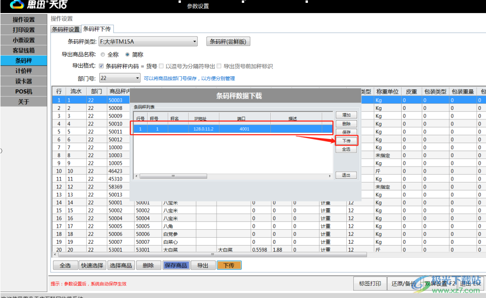Expand the 部门号 dropdown
This screenshot has width=486, height=298.
coord(137,78)
